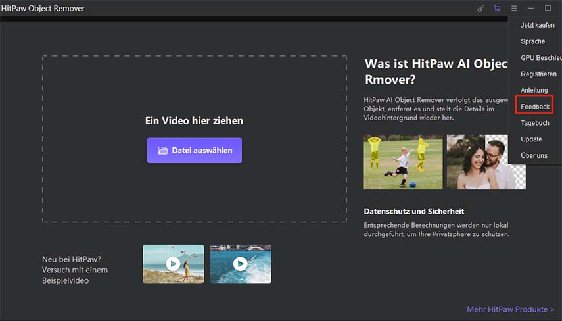
Task: Open the shopping cart purchase icon
Action: [x=497, y=9]
